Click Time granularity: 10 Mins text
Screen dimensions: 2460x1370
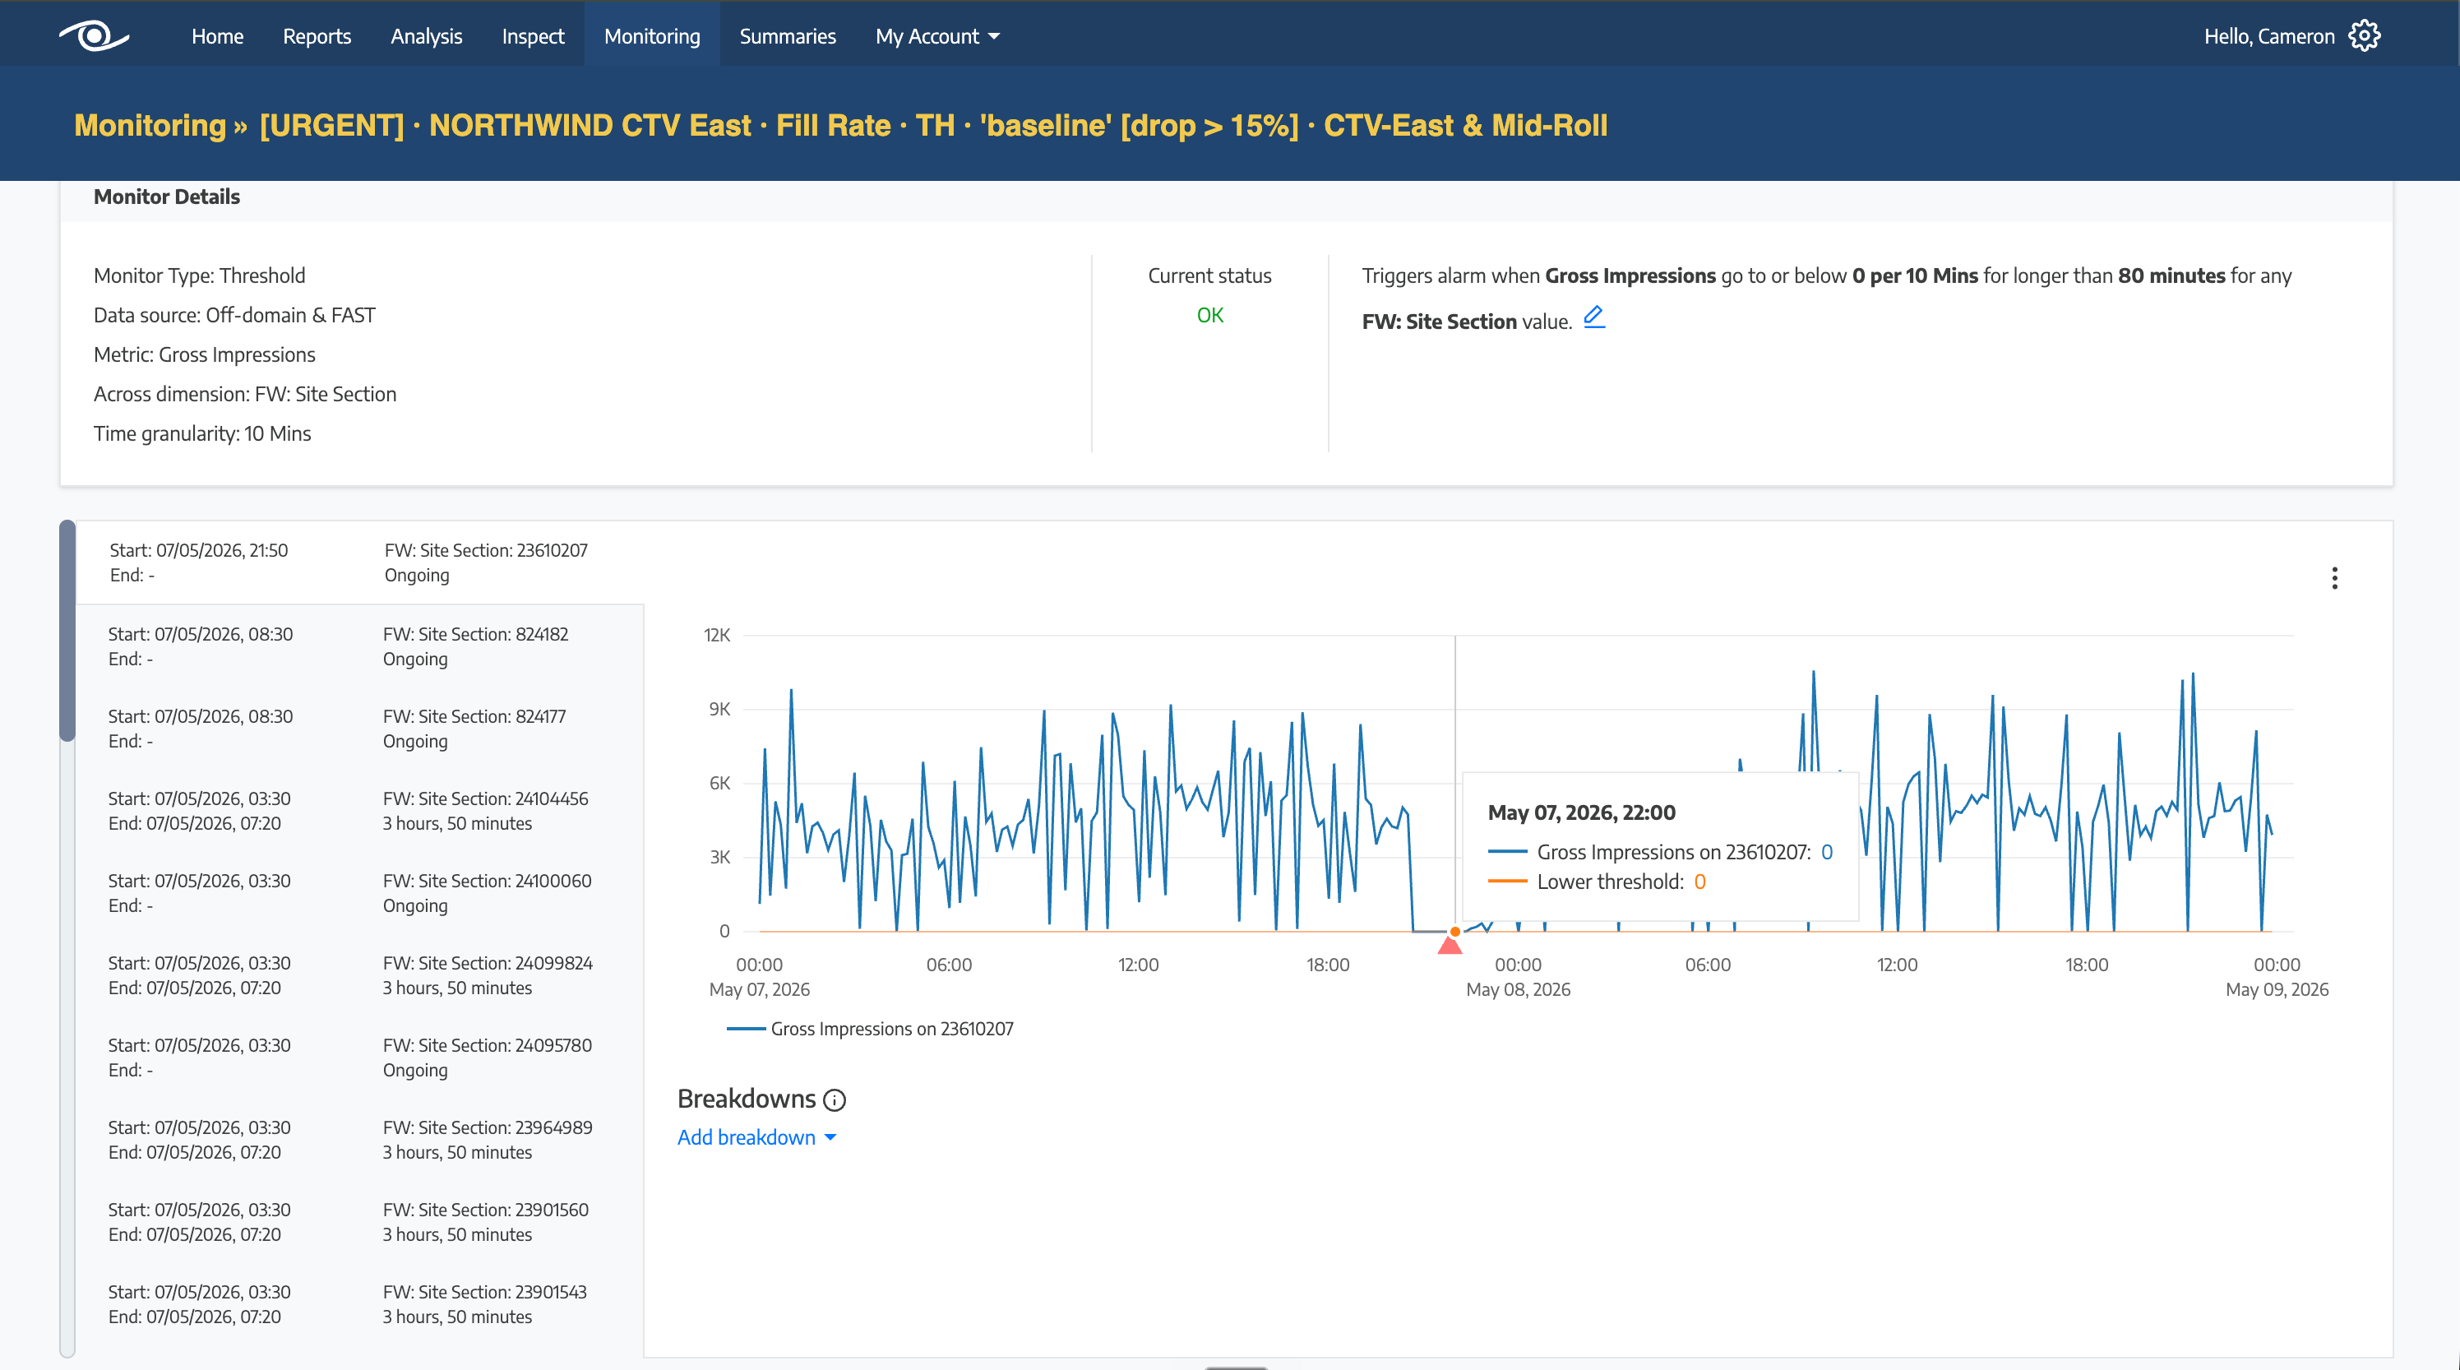(202, 433)
